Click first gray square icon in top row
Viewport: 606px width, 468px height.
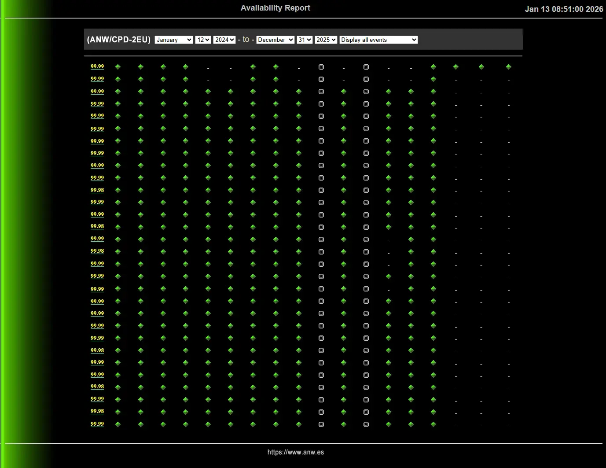coord(321,67)
